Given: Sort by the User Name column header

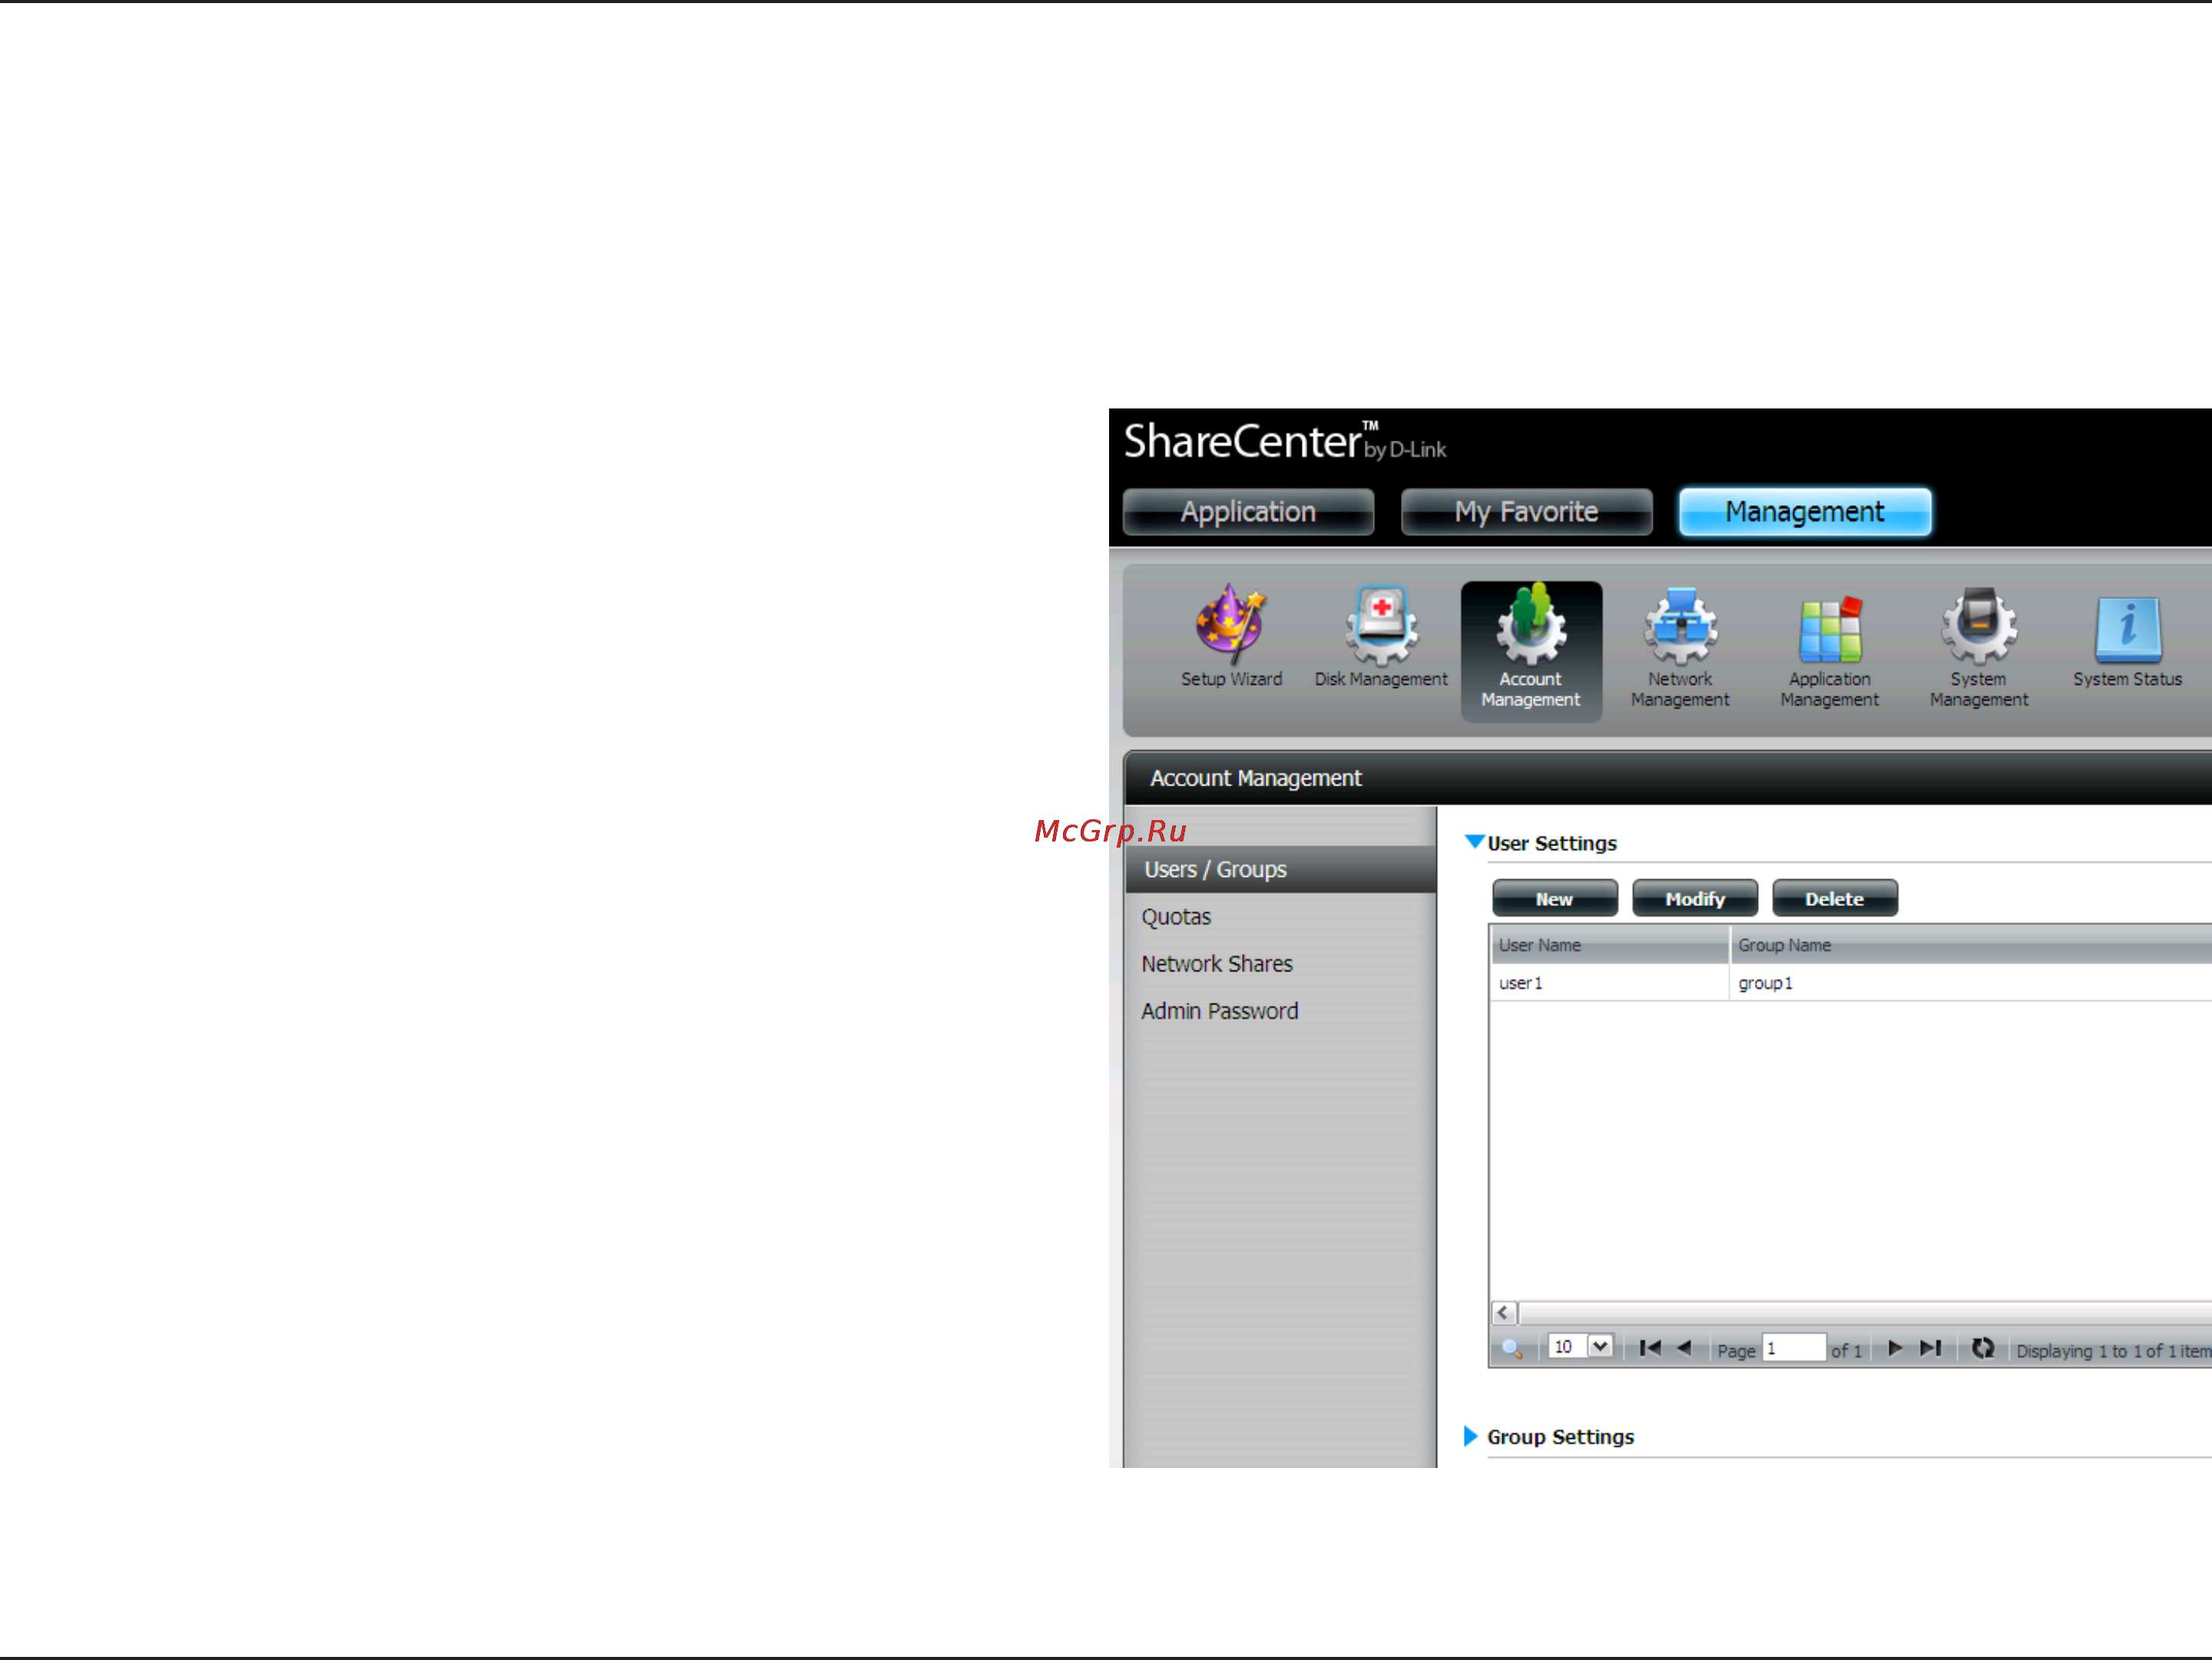Looking at the screenshot, I should (x=1609, y=944).
